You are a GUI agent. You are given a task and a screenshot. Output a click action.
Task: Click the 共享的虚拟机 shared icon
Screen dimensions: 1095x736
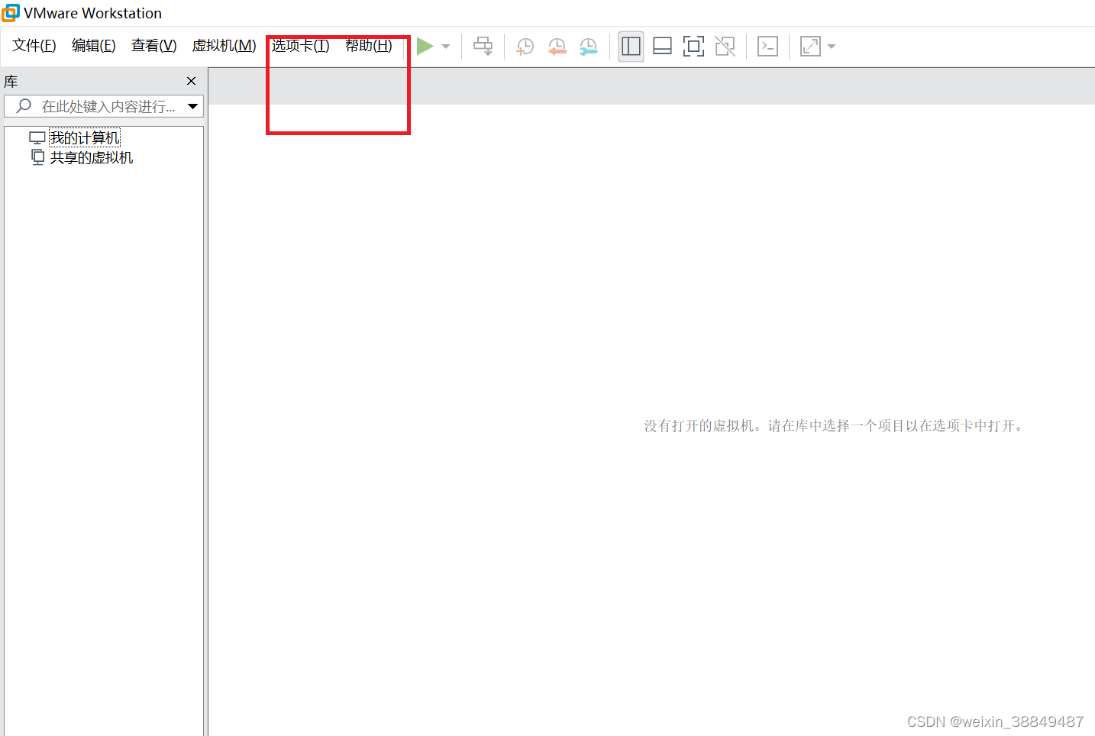tap(37, 157)
